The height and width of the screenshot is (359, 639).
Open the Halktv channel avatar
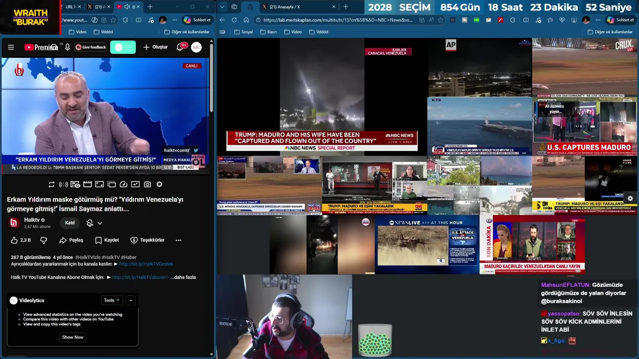pyautogui.click(x=14, y=223)
